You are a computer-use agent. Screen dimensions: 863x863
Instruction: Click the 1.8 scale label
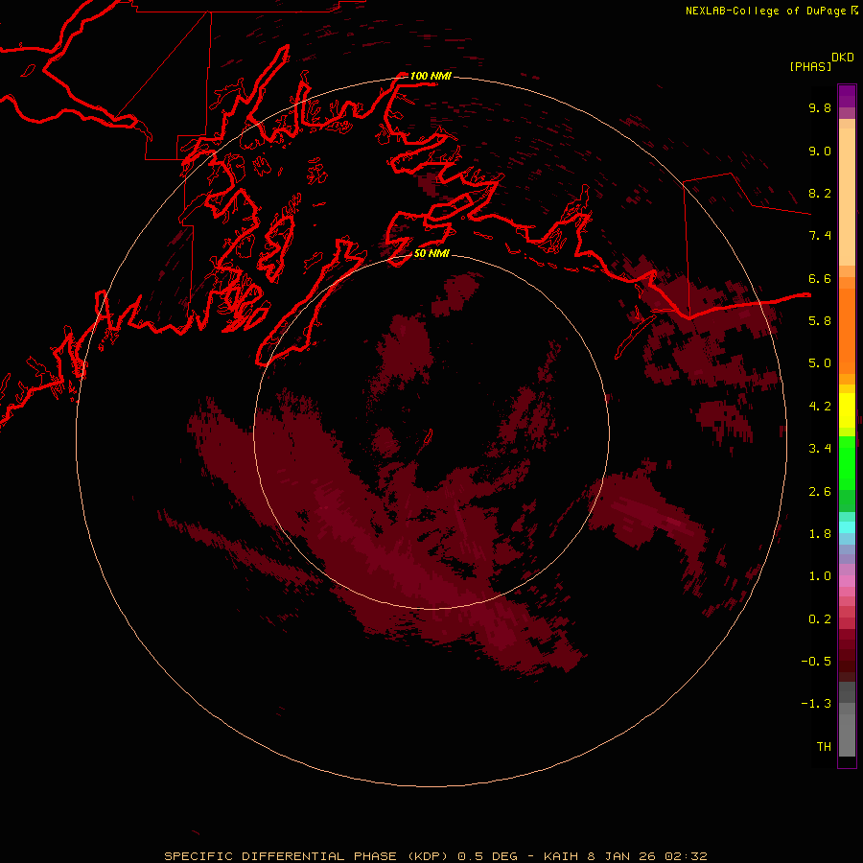(x=820, y=534)
